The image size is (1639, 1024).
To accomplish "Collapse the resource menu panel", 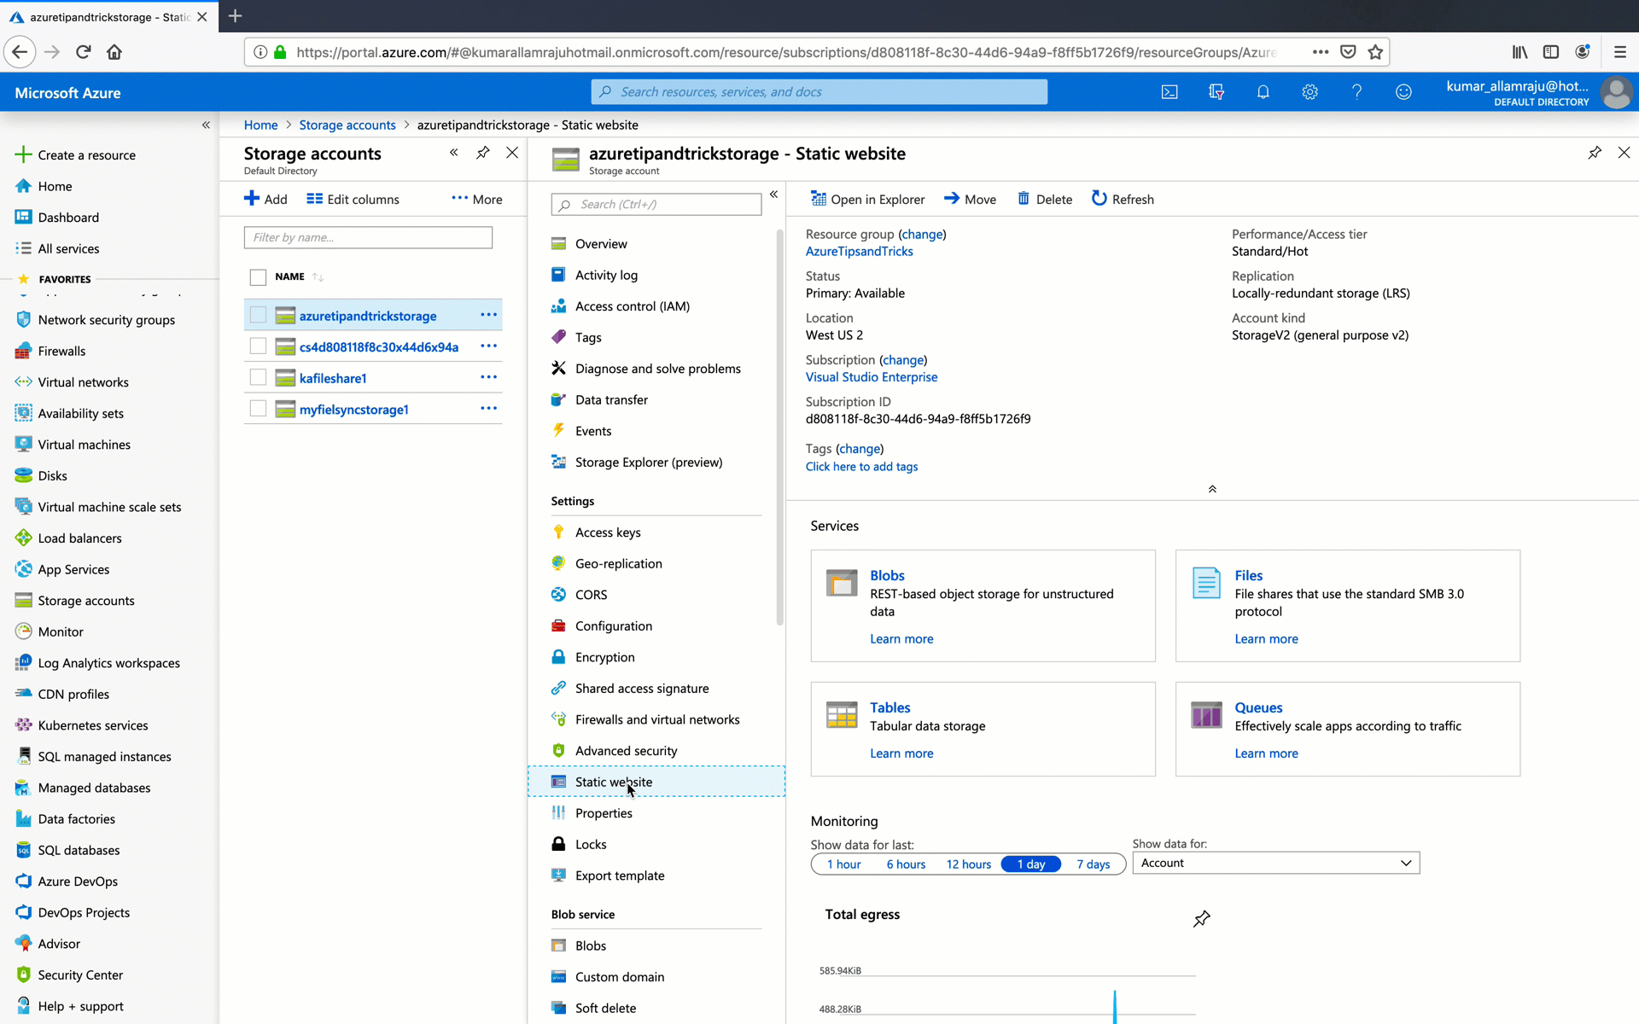I will pyautogui.click(x=773, y=195).
